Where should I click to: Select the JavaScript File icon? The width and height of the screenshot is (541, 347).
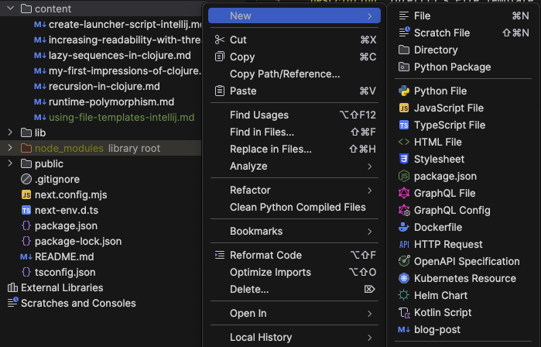pyautogui.click(x=403, y=108)
